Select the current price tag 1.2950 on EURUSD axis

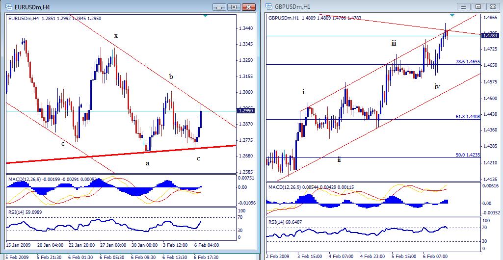click(x=246, y=111)
